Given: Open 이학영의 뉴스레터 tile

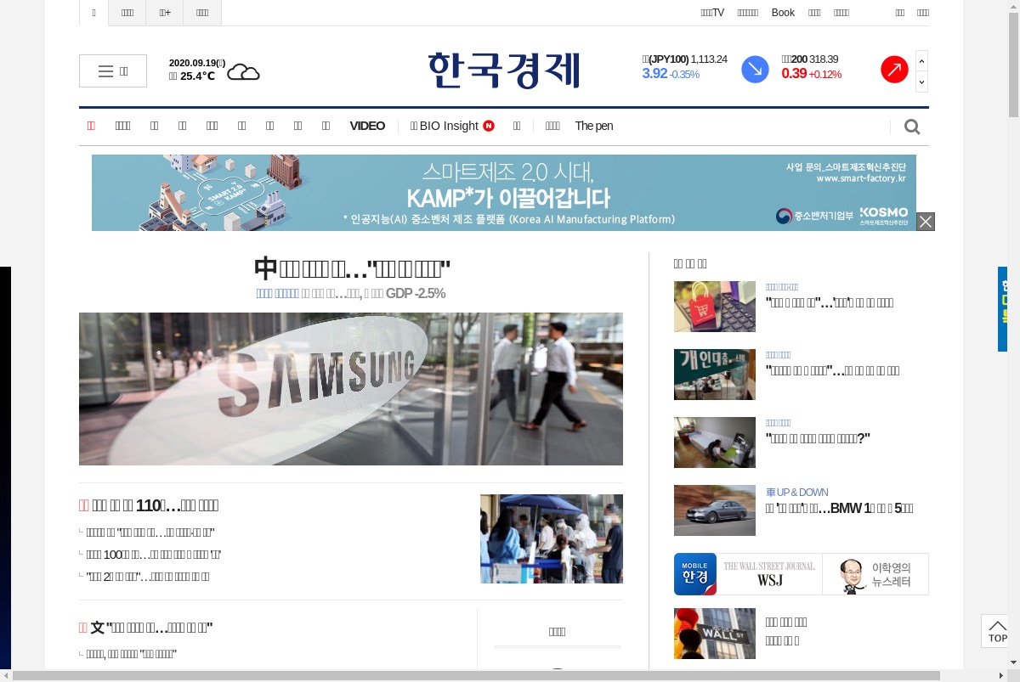Looking at the screenshot, I should click(875, 574).
